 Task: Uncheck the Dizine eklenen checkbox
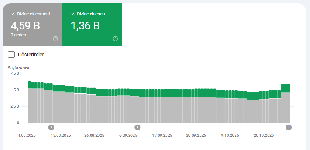(x=73, y=14)
